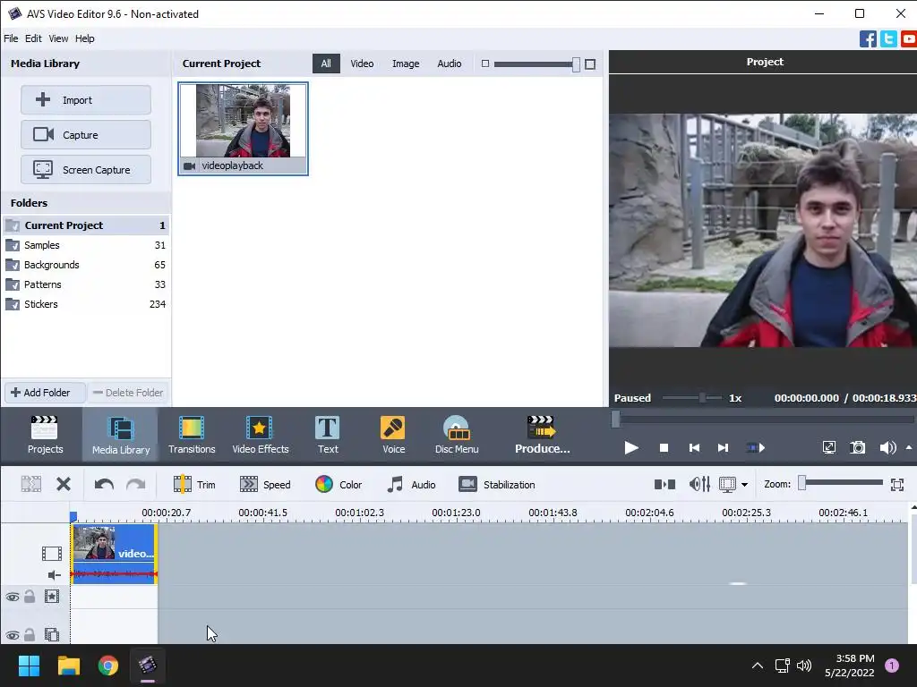917x687 pixels.
Task: Select the video clip on the timeline
Action: 114,553
